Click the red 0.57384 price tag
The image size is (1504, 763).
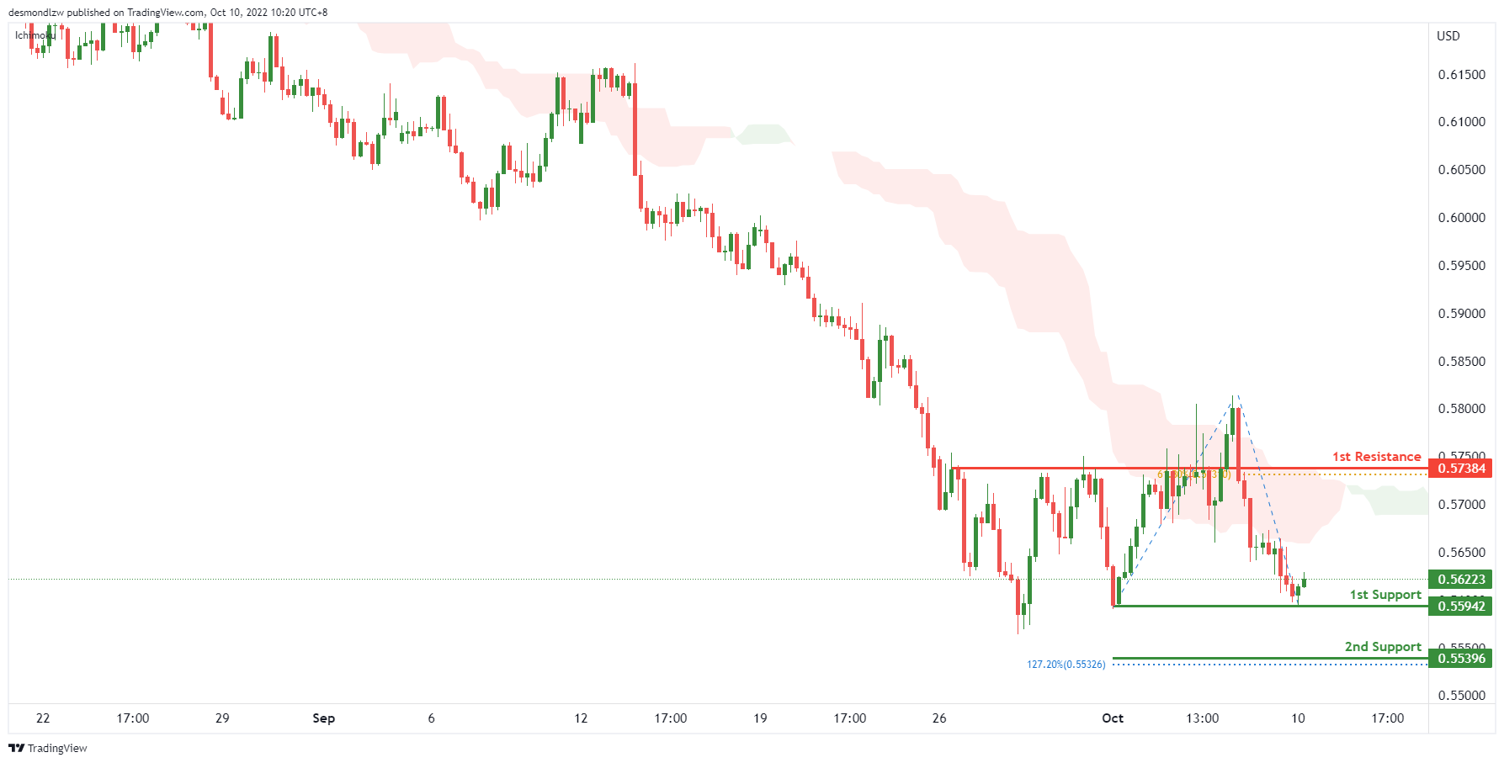1461,469
